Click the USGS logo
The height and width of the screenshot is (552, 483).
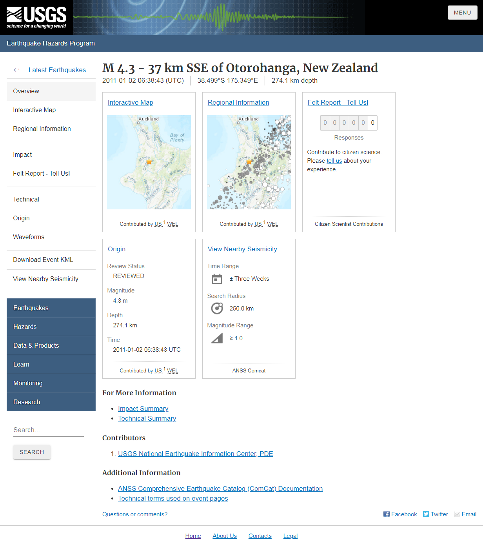[x=36, y=18]
